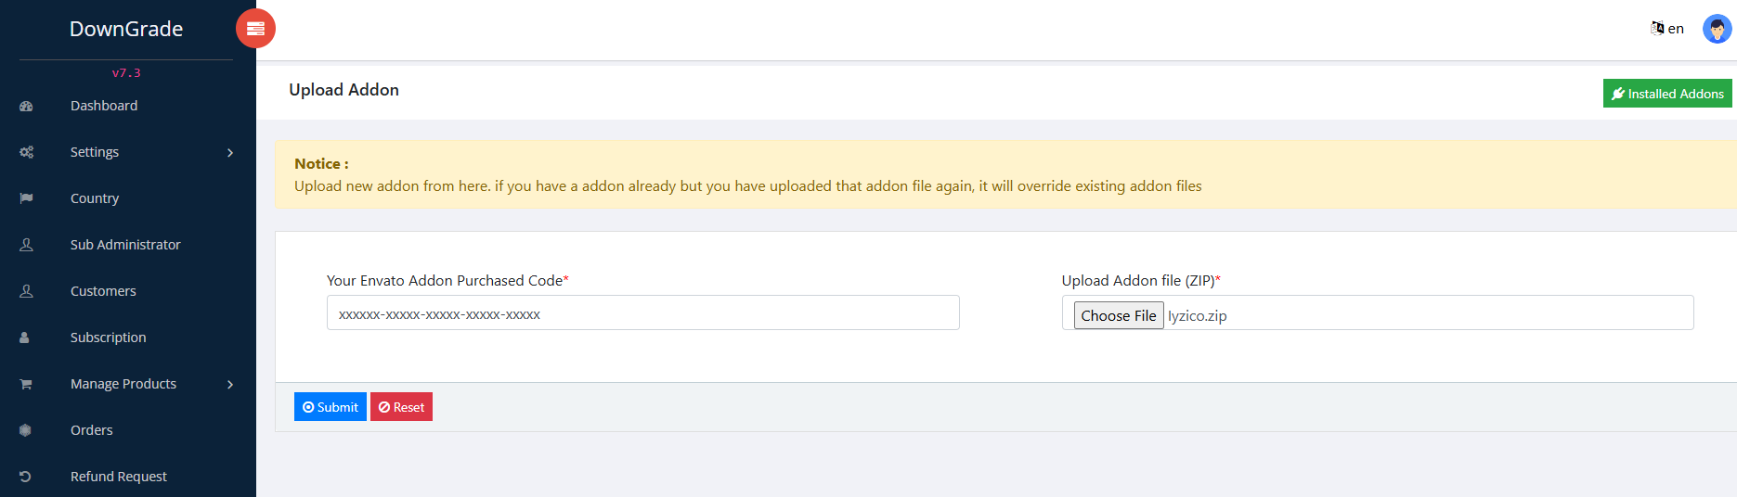Expand the Settings submenu chevron
The height and width of the screenshot is (497, 1737).
pyautogui.click(x=230, y=152)
